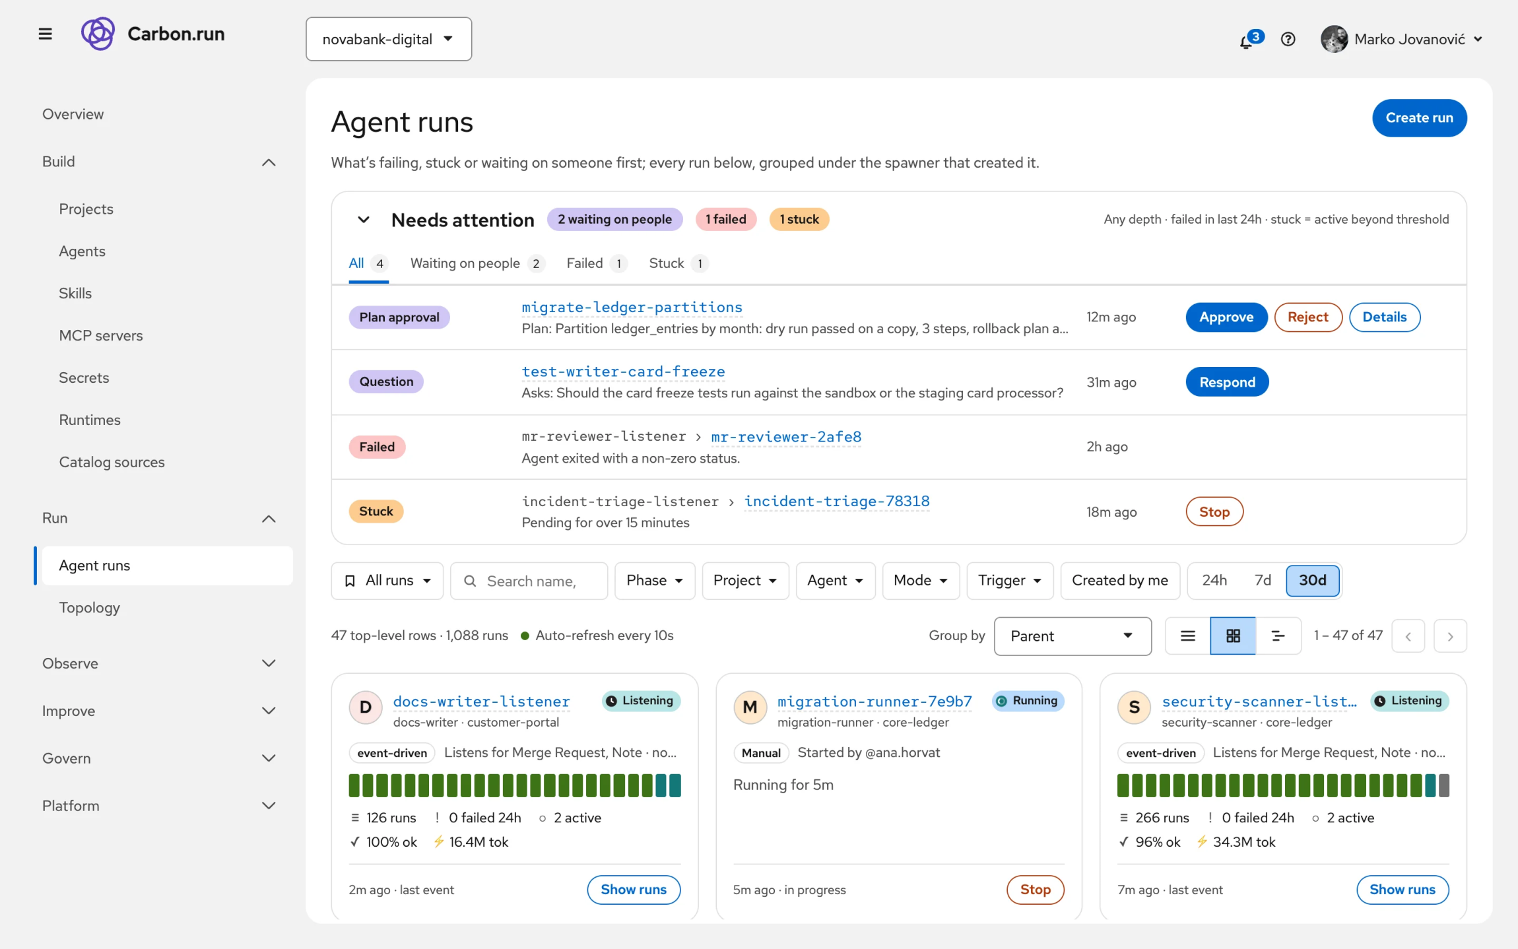Click Marko Jovanović's avatar picture
The image size is (1518, 949).
coord(1334,39)
